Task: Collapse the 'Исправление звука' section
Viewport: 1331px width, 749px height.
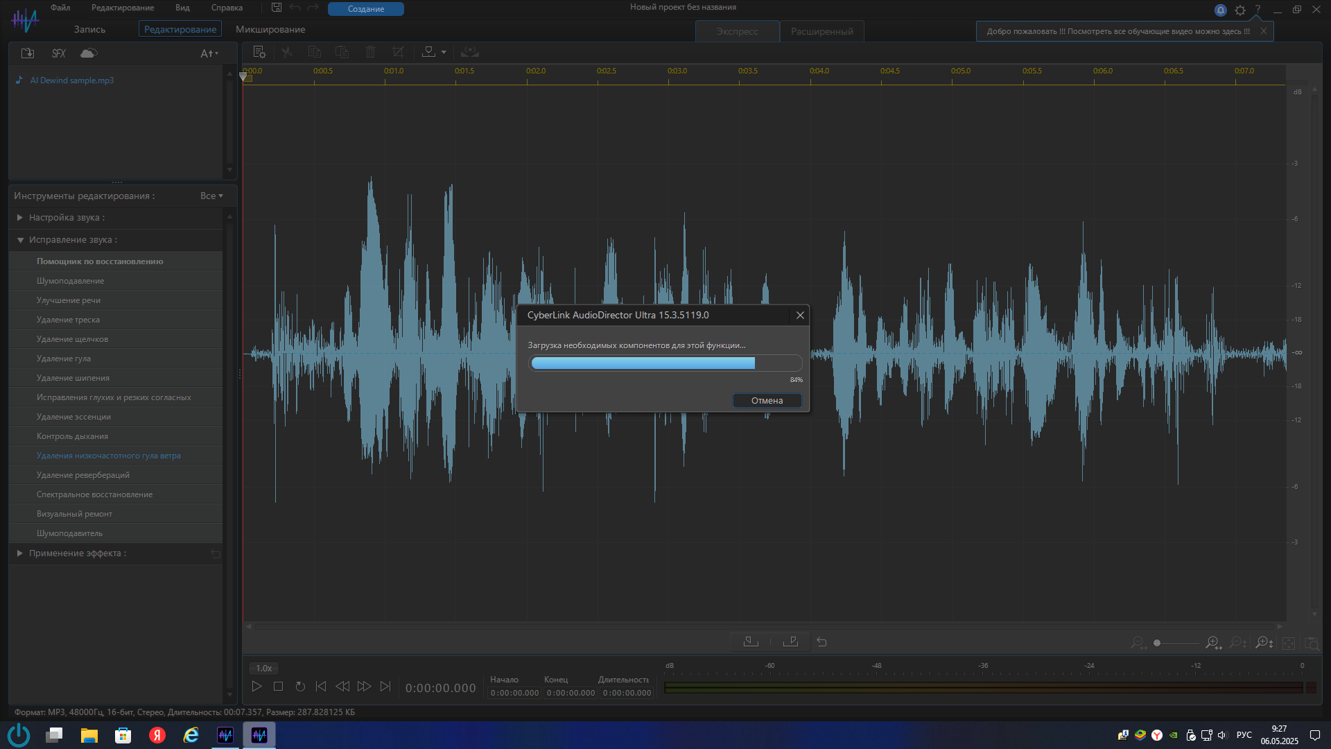Action: tap(20, 240)
